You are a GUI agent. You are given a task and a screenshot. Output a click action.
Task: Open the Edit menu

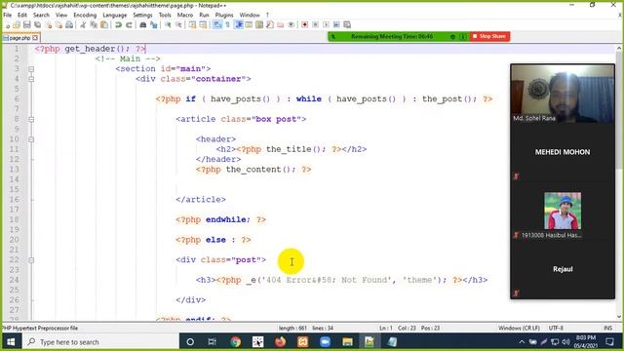22,16
